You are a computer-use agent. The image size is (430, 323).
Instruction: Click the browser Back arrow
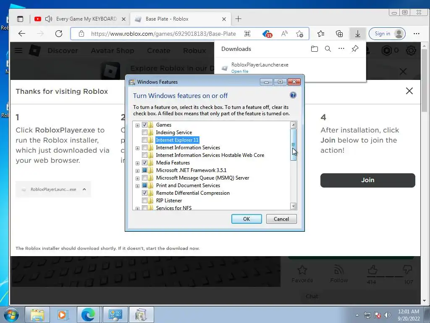[22, 34]
